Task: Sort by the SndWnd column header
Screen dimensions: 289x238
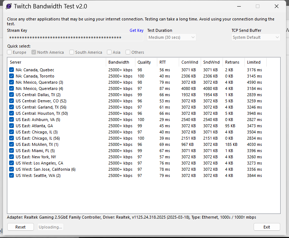Action: (x=212, y=62)
